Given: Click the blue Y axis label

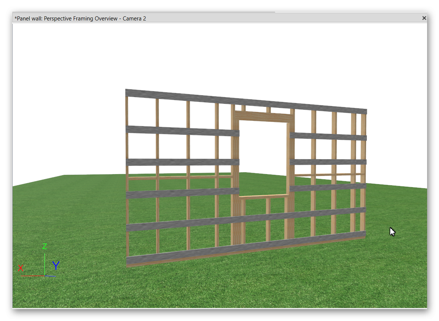Looking at the screenshot, I should pos(56,266).
